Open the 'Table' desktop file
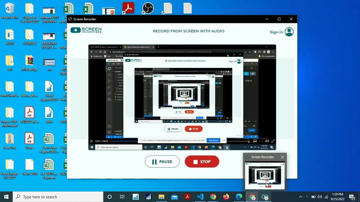The image size is (360, 202). pos(49,115)
